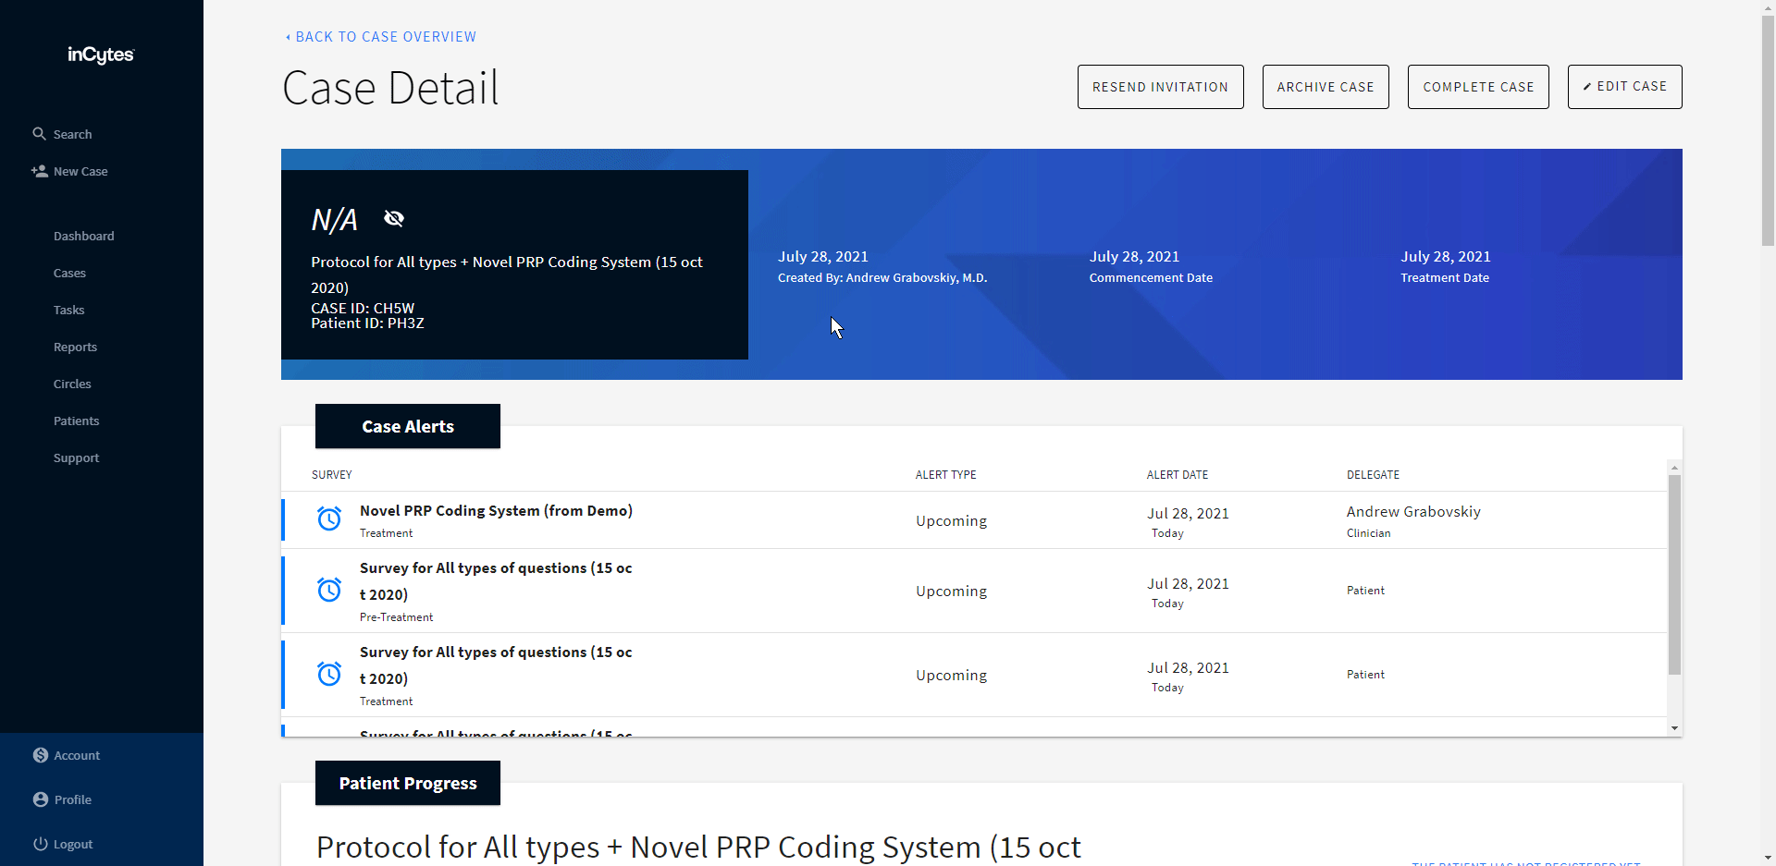Click alarm clock icon for Novel PRP survey
Image resolution: width=1776 pixels, height=866 pixels.
329,518
